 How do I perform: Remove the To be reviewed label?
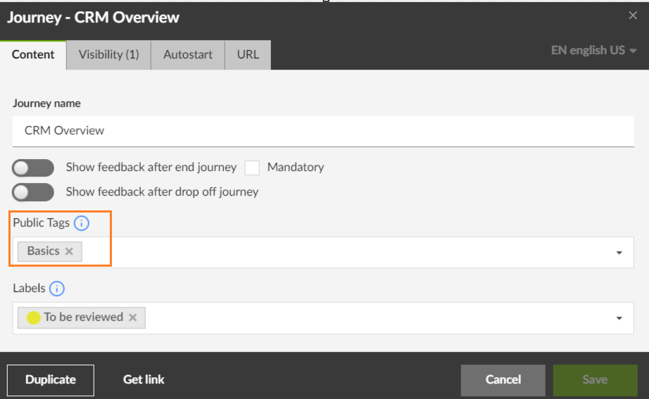point(132,317)
